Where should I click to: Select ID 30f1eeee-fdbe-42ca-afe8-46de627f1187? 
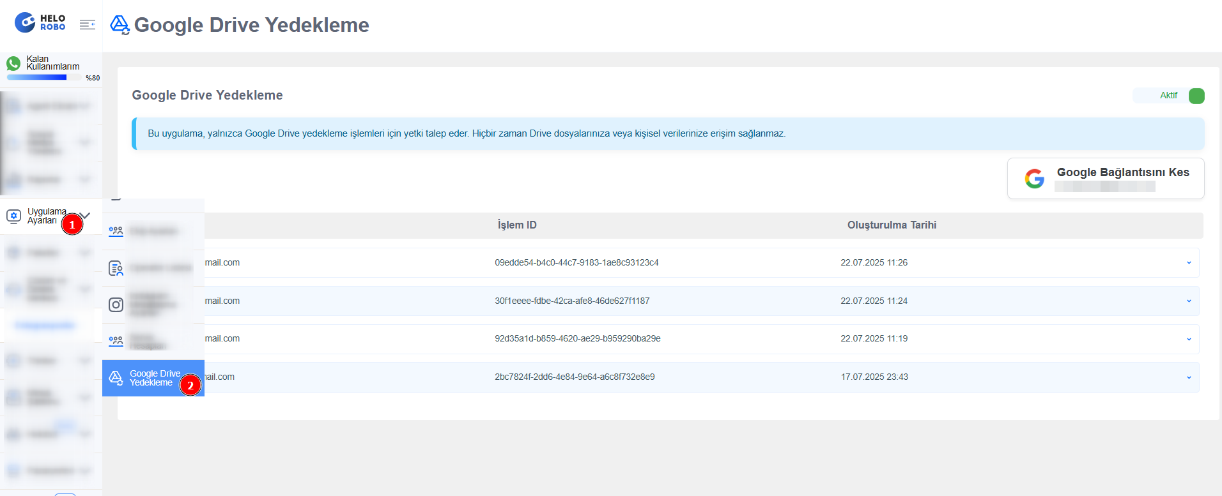point(572,301)
